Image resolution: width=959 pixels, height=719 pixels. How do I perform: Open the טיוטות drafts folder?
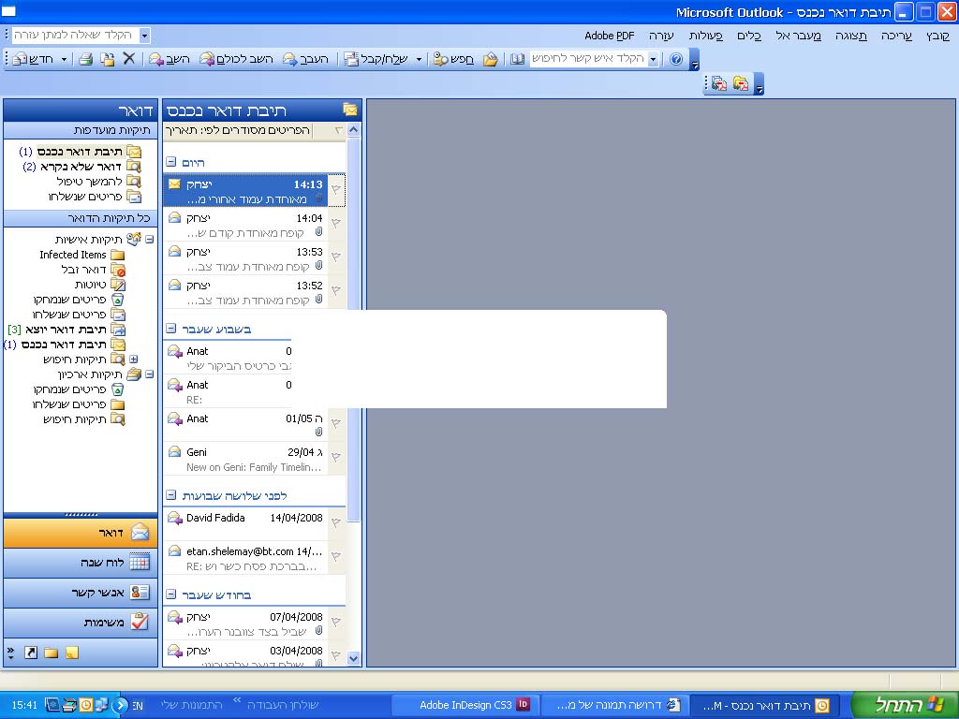pos(99,285)
